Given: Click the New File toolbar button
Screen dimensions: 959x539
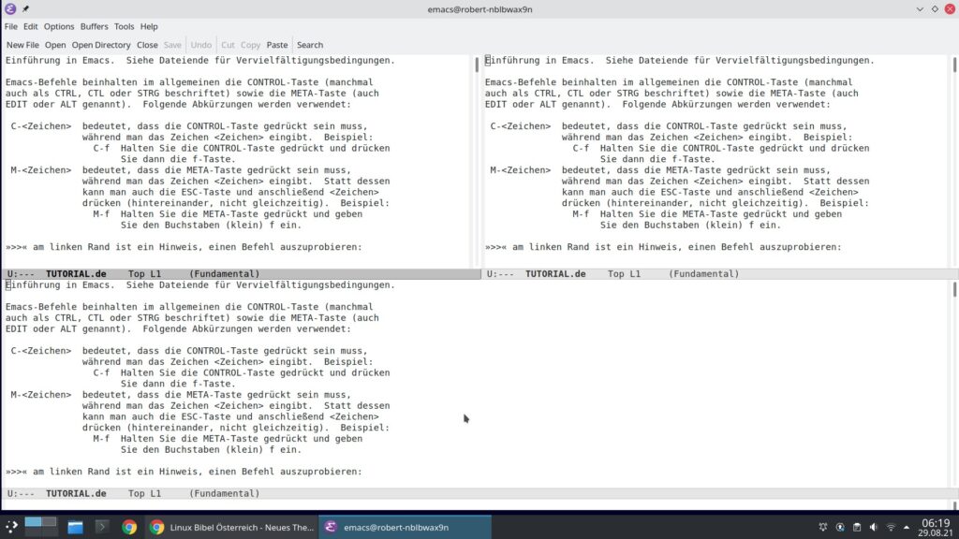Looking at the screenshot, I should point(22,45).
